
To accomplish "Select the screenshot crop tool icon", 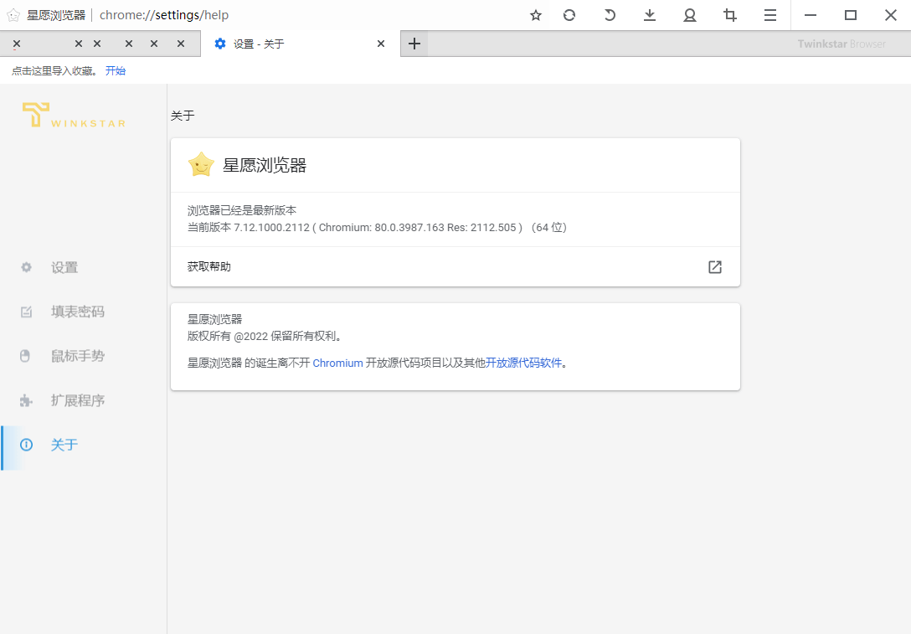I will 730,15.
